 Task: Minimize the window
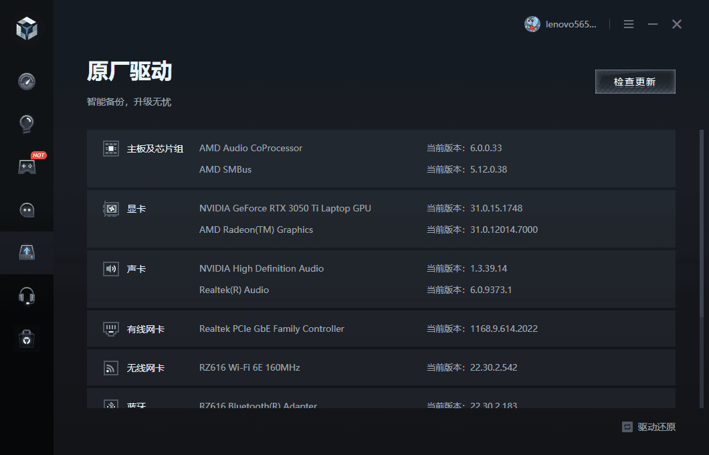click(652, 24)
